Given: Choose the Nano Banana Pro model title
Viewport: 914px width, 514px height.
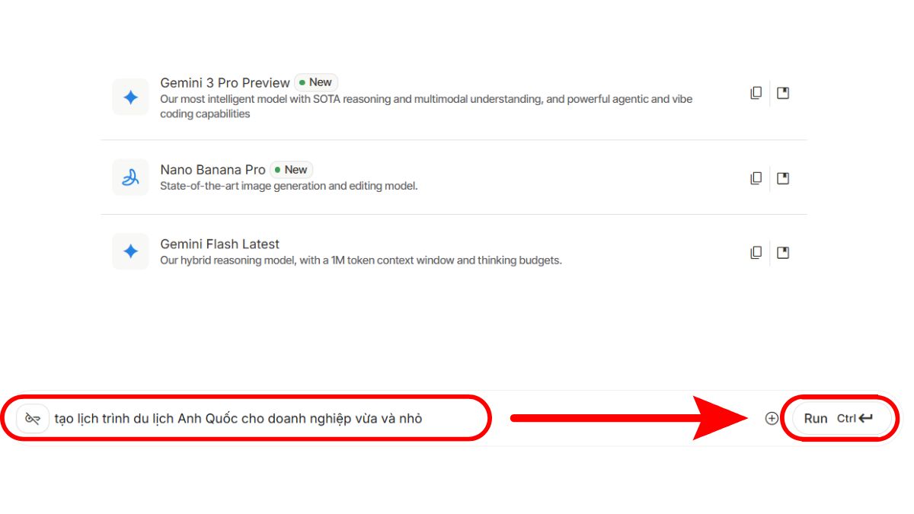Looking at the screenshot, I should point(213,170).
